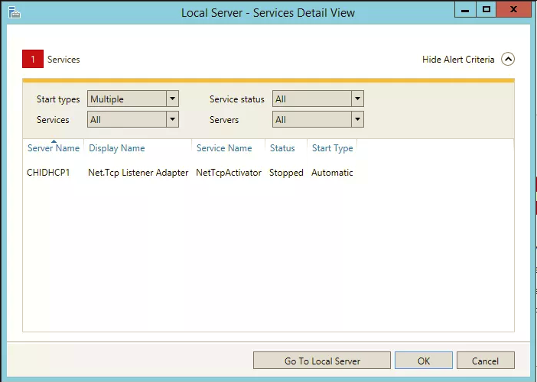The image size is (537, 382).
Task: Click the NetTcpActivator service name
Action: click(x=229, y=173)
